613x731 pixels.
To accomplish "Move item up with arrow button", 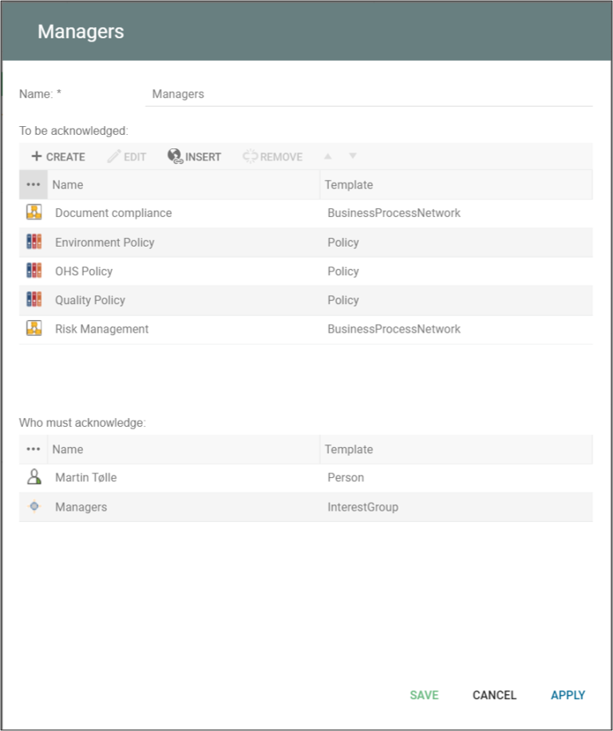I will point(327,156).
